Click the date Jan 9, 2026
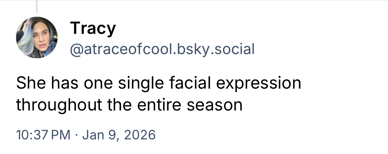This screenshot has height=154, width=388. (118, 135)
